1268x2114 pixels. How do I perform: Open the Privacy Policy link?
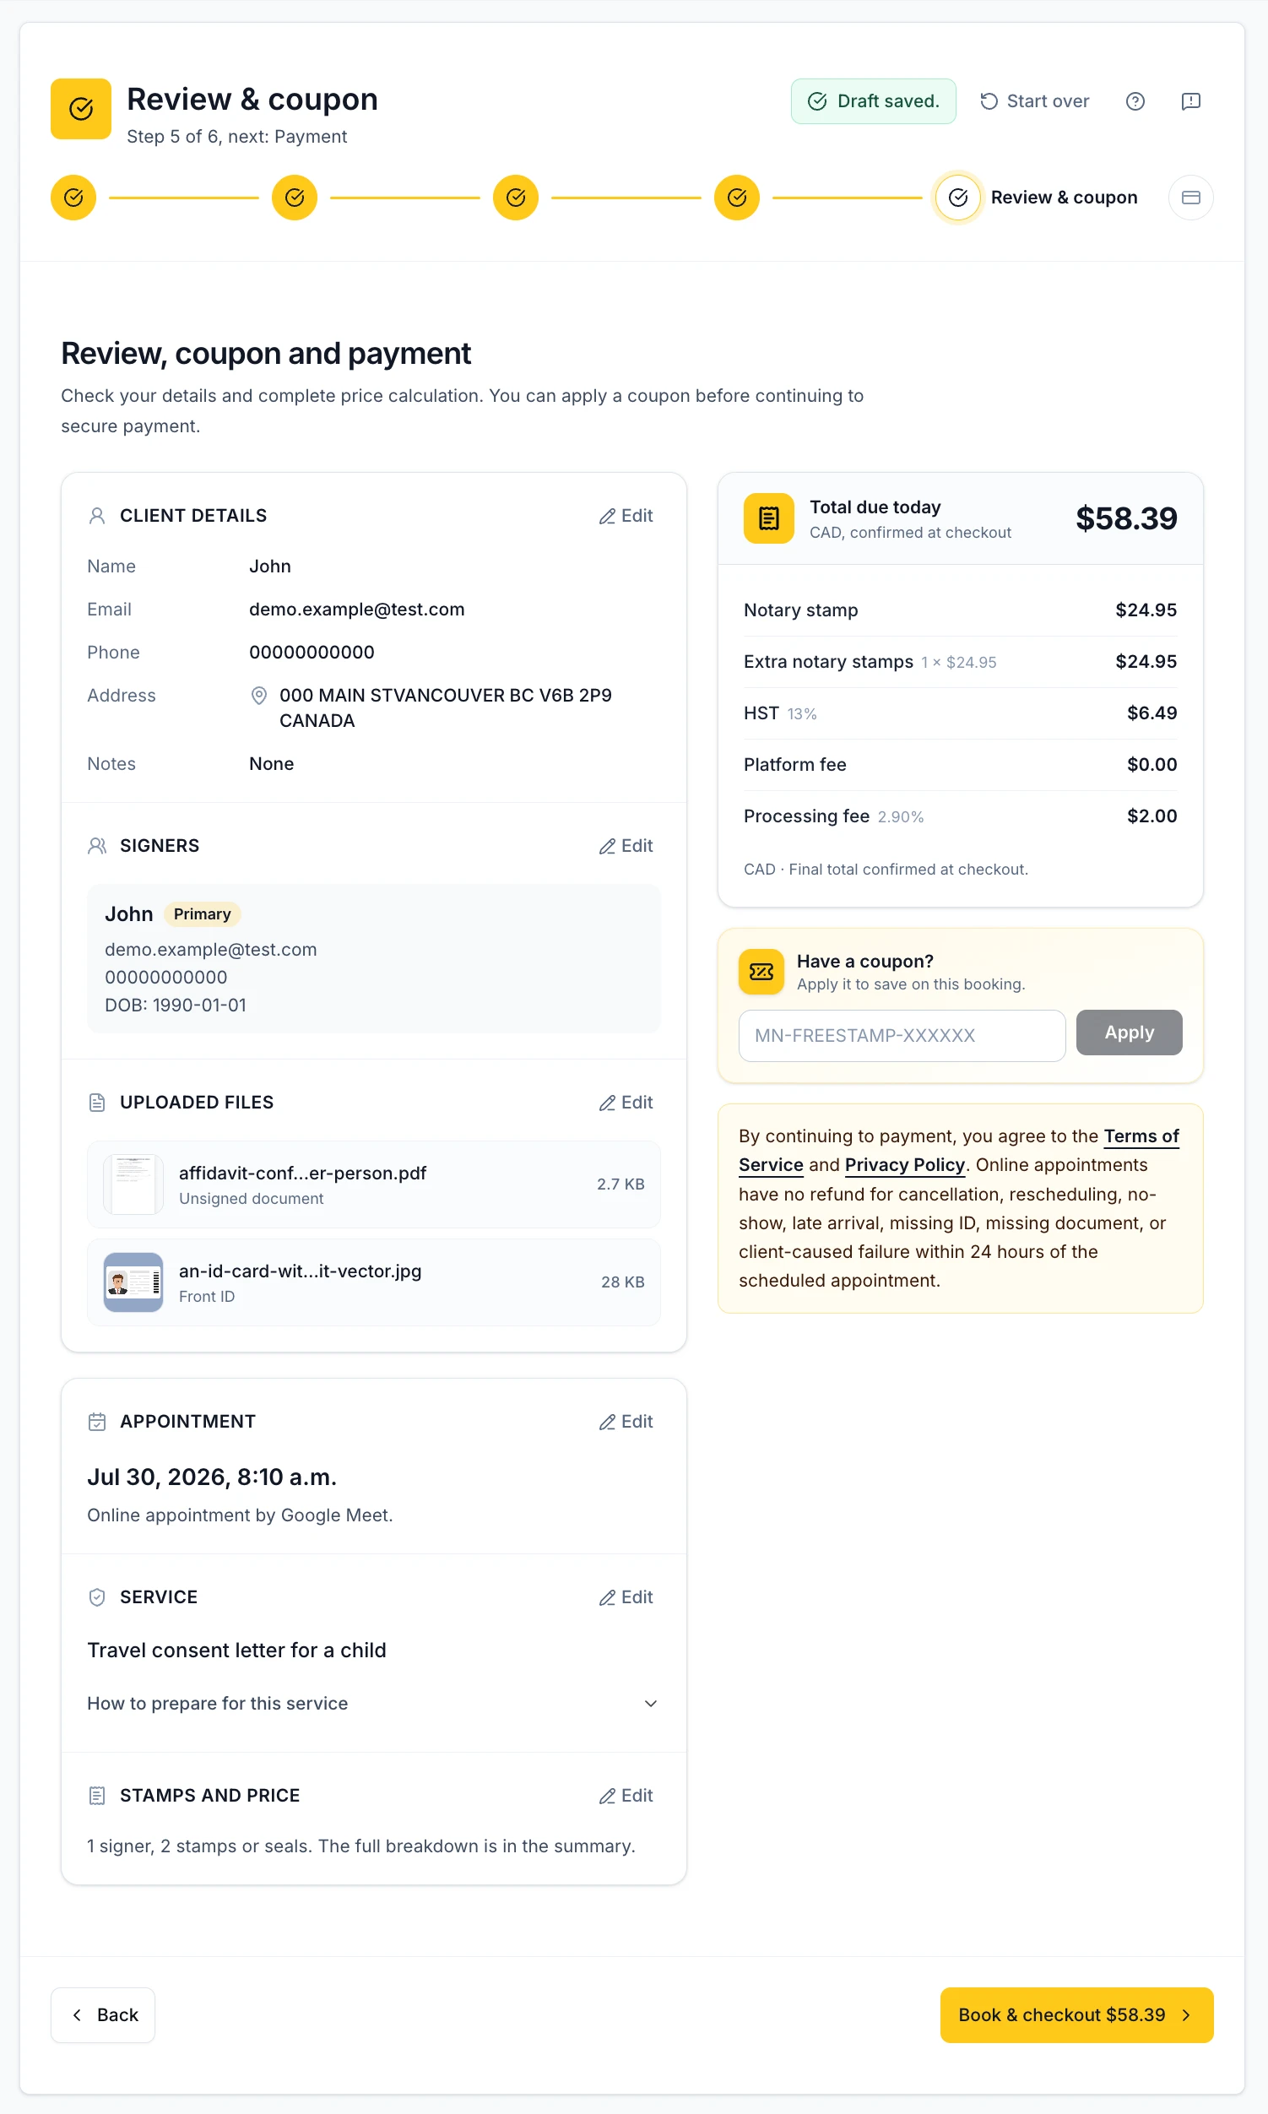click(904, 1165)
